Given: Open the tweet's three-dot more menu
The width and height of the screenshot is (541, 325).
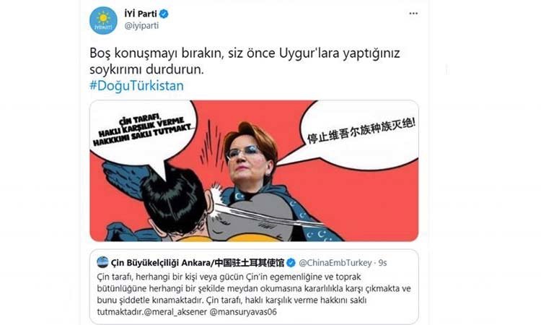Looking at the screenshot, I should point(413,14).
